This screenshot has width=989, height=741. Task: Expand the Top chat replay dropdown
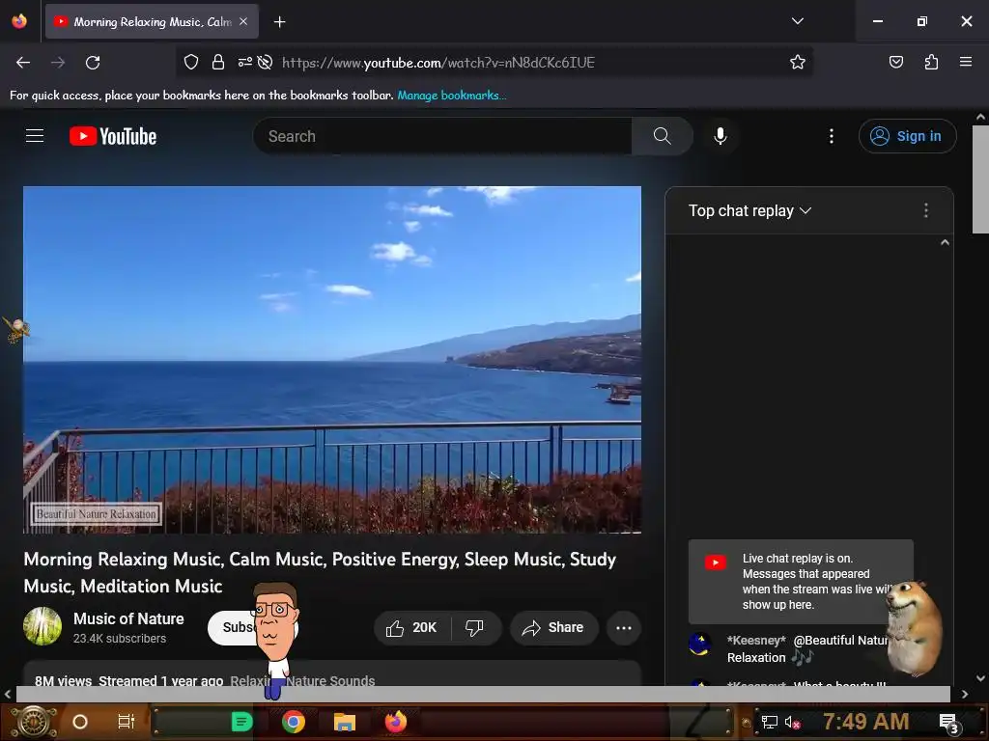click(x=749, y=210)
